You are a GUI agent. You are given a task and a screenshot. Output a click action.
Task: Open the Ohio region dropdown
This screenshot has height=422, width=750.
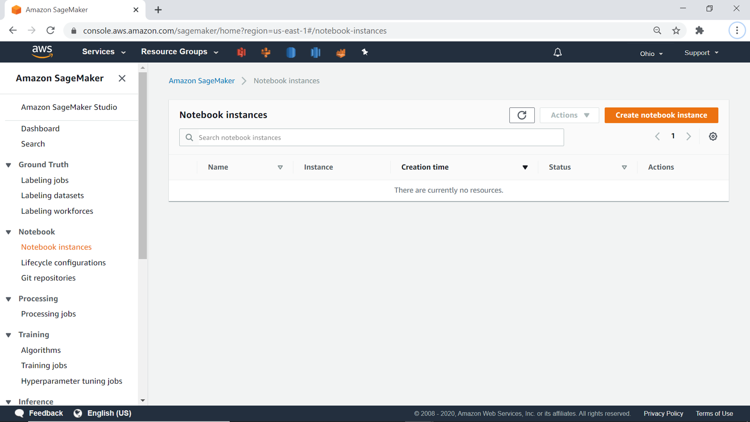651,54
